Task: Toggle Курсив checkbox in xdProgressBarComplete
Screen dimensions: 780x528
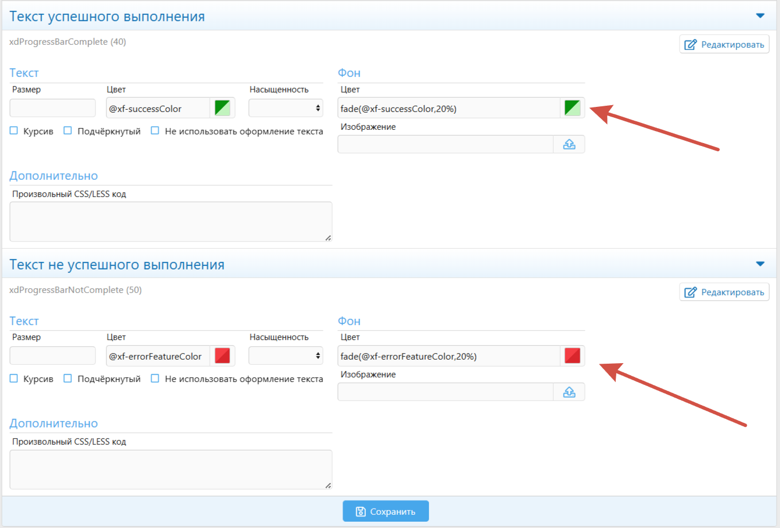Action: pyautogui.click(x=14, y=131)
